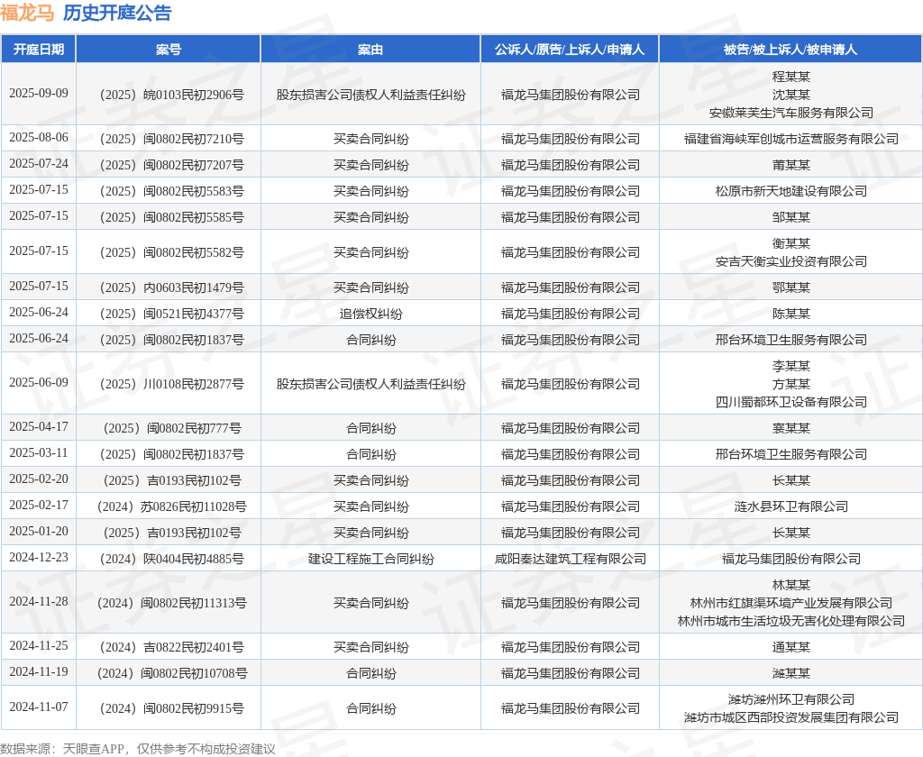Viewport: 923px width, 757px height.
Task: Click the 追偿权纠纷 cause cell
Action: (370, 314)
